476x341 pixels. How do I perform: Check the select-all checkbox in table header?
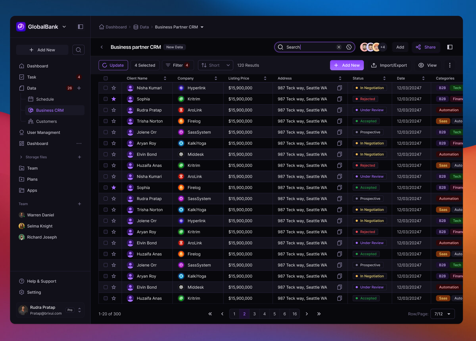106,78
